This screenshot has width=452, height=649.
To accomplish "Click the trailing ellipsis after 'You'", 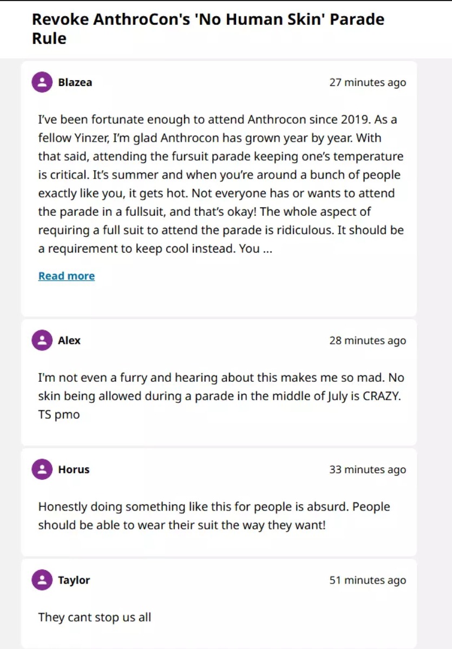I will [x=267, y=249].
